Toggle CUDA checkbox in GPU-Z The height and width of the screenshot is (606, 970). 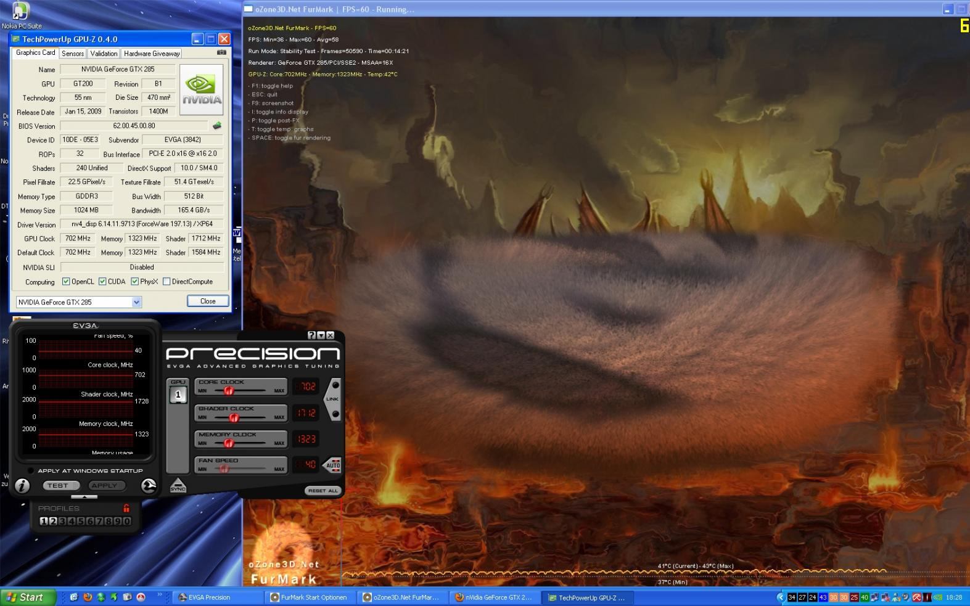[102, 282]
